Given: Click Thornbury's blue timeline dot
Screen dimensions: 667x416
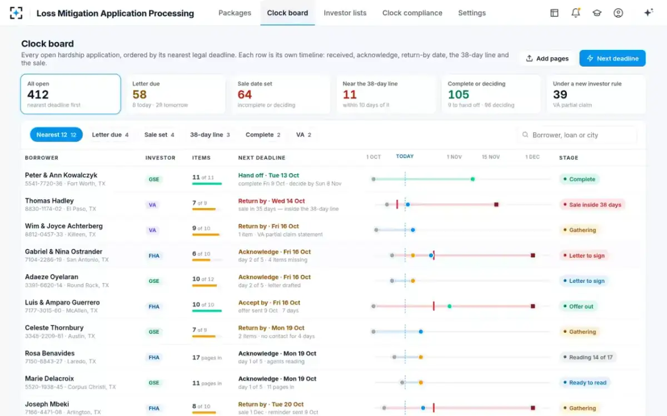Looking at the screenshot, I should 421,332.
